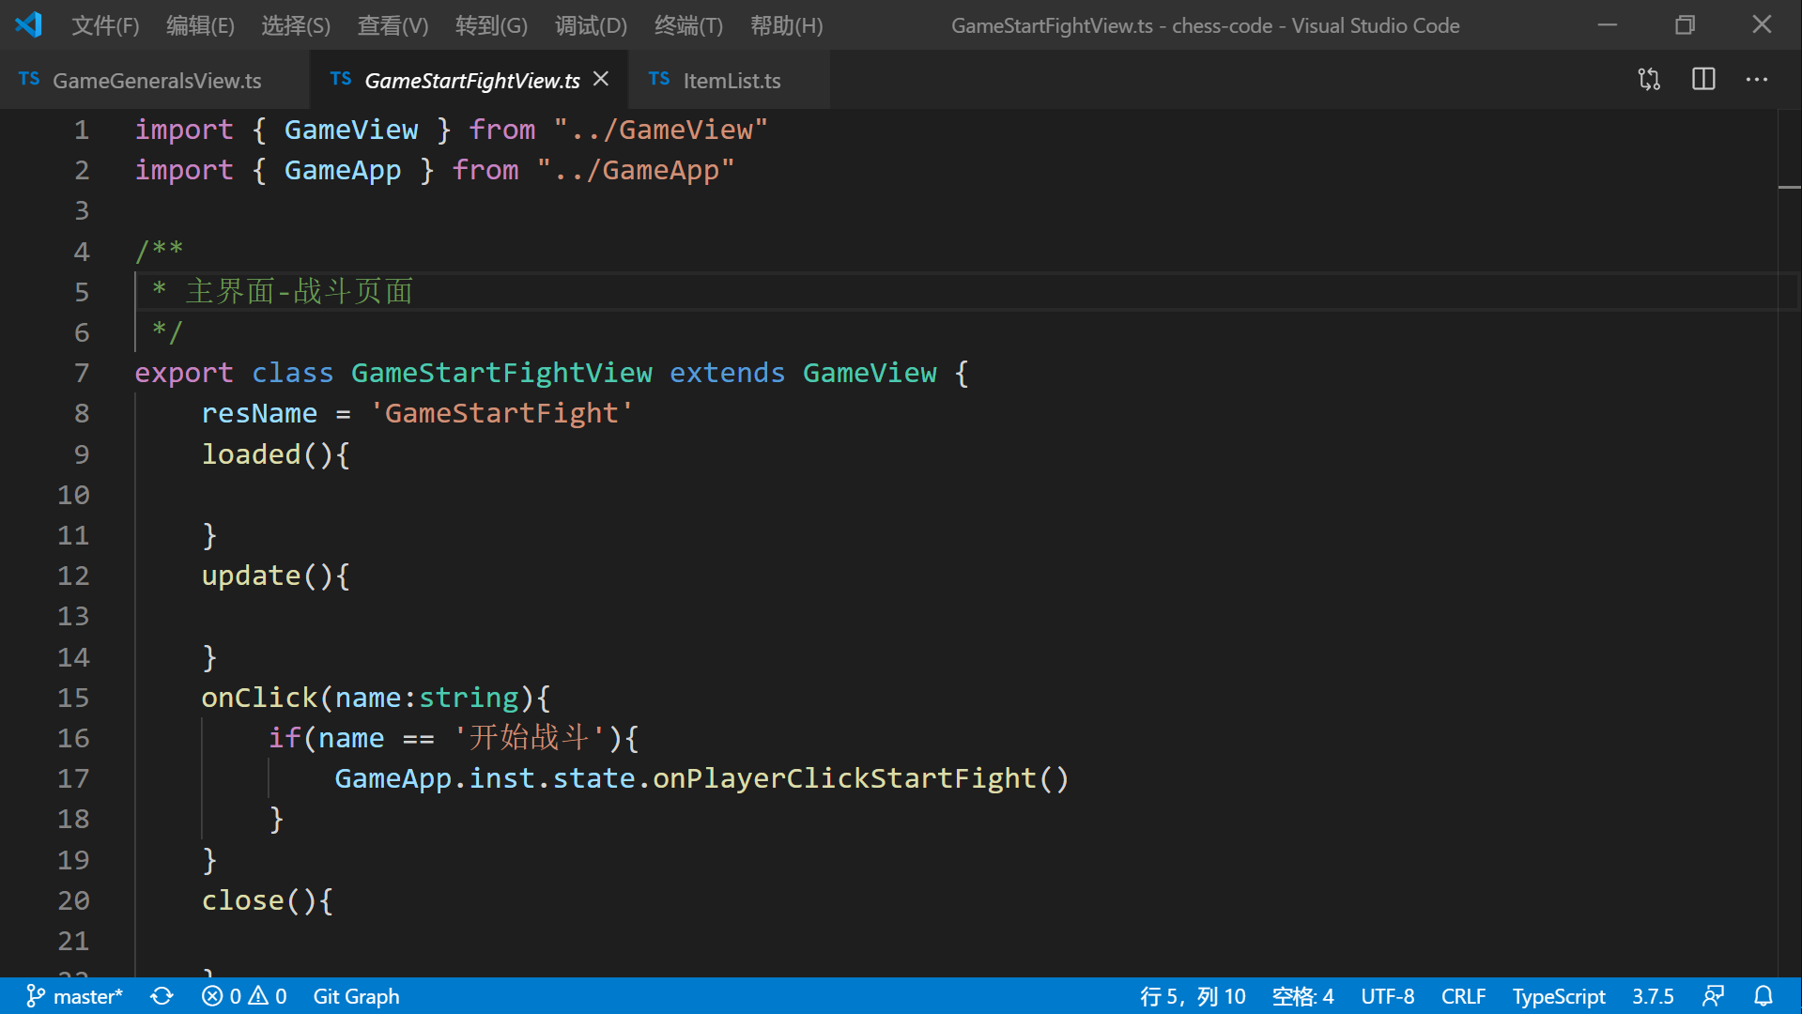Open the 编辑(E) menu

[200, 25]
